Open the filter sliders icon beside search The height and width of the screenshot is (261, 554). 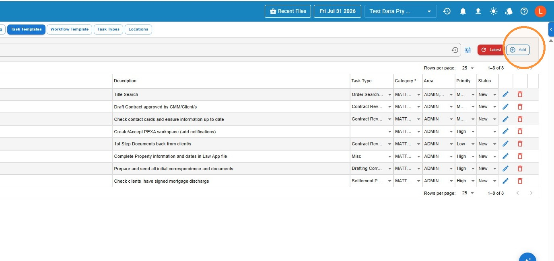[x=468, y=50]
